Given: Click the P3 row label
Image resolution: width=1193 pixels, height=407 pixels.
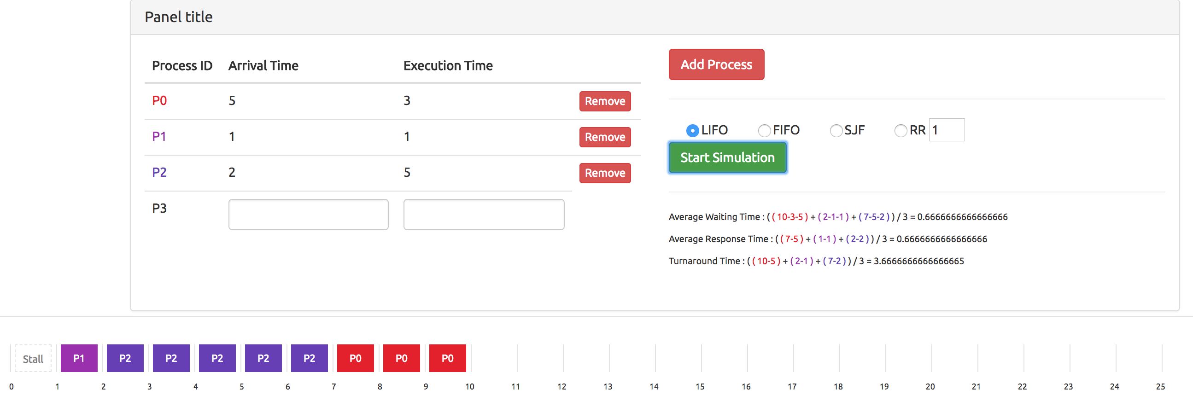Looking at the screenshot, I should coord(159,208).
